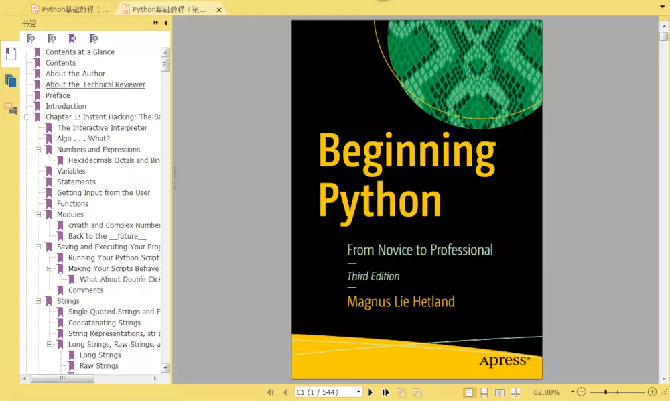
Task: Click the next view icon in status bar
Action: pyautogui.click(x=417, y=392)
